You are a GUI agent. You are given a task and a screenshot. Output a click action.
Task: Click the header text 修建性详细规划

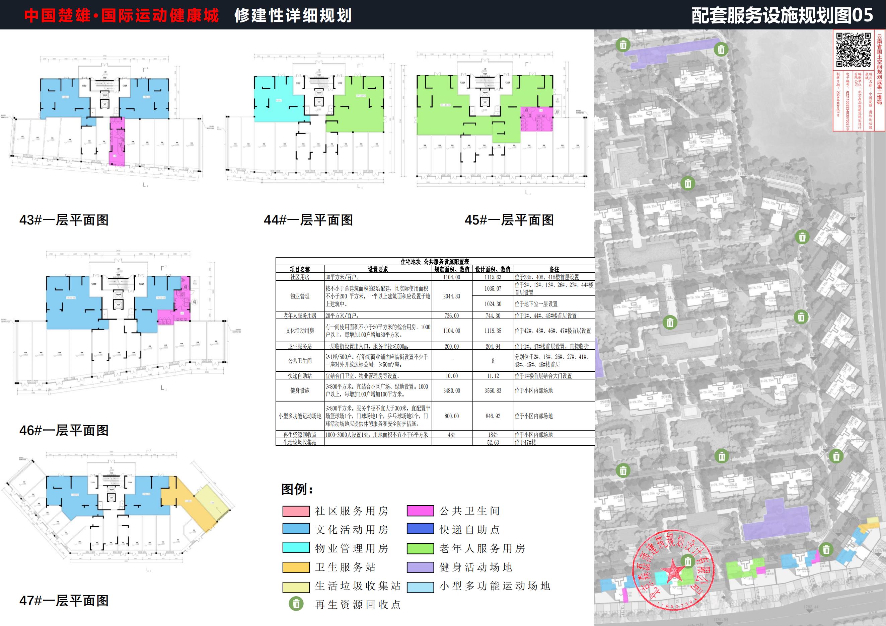click(293, 15)
